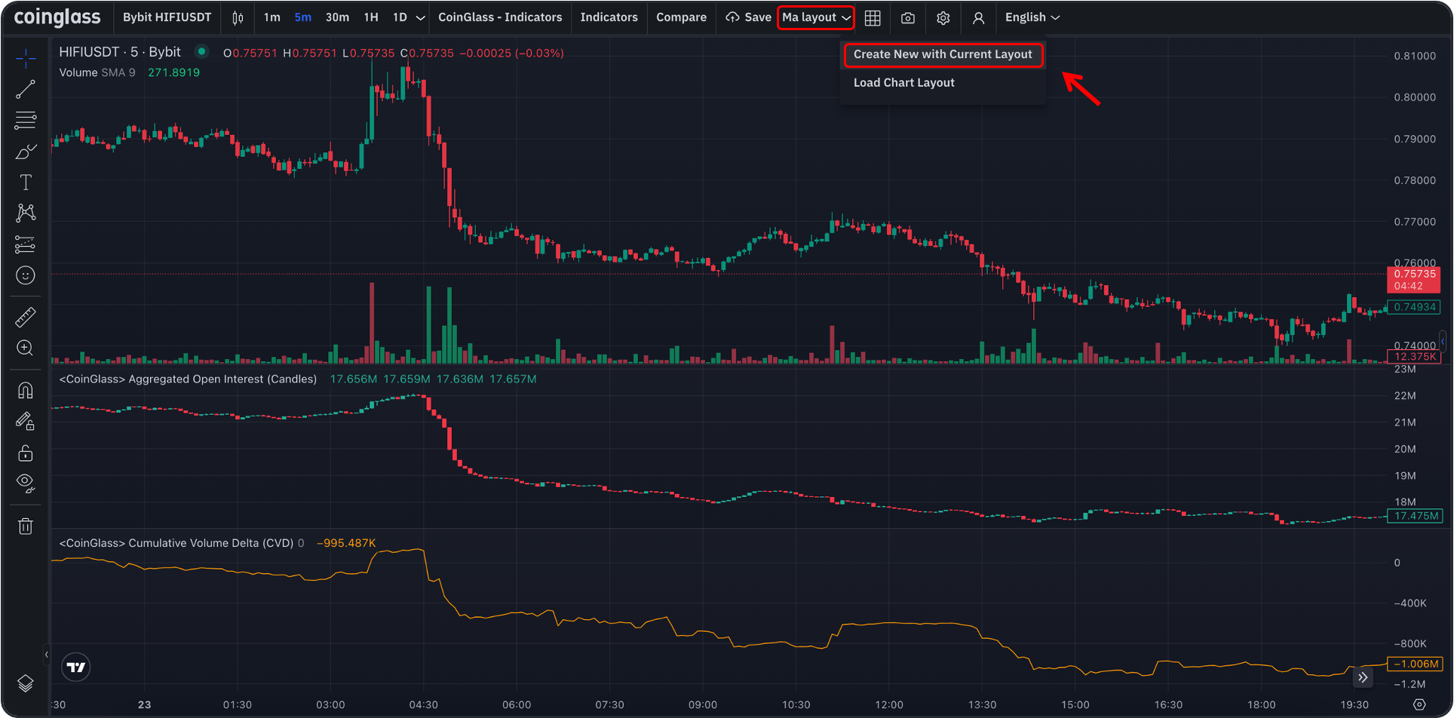This screenshot has width=1454, height=718.
Task: Click the Volume SMA 9 indicator legend
Action: coord(97,72)
